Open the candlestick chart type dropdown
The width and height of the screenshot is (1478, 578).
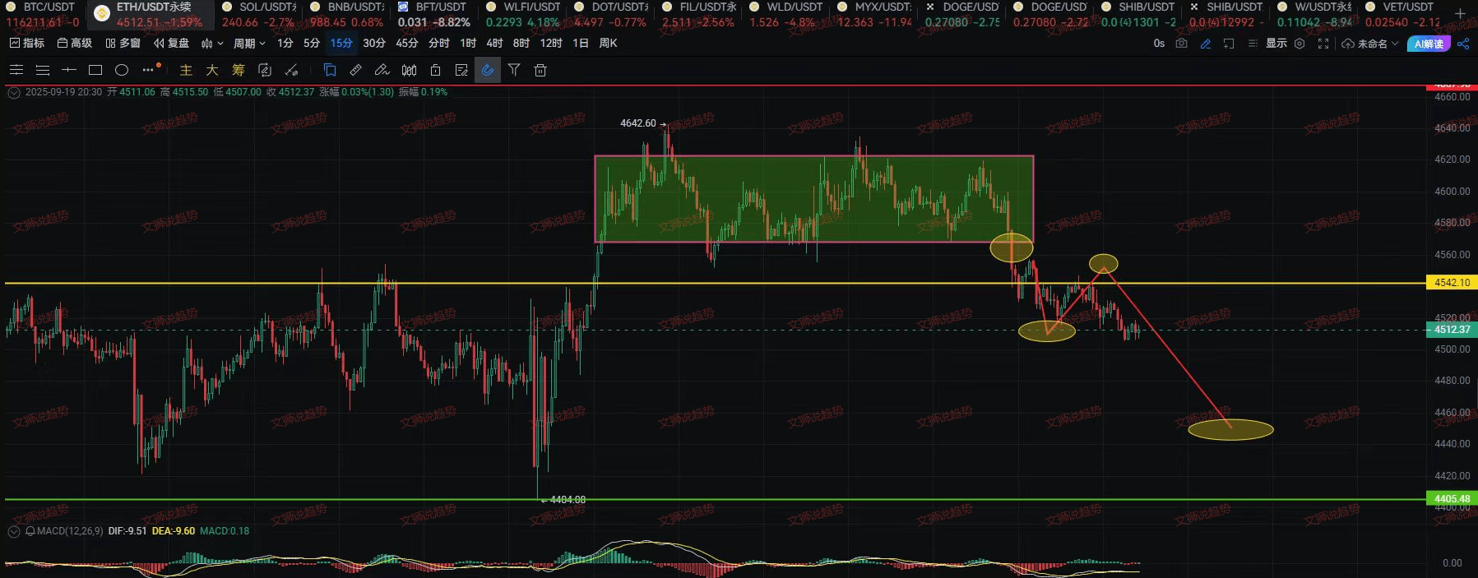point(212,43)
